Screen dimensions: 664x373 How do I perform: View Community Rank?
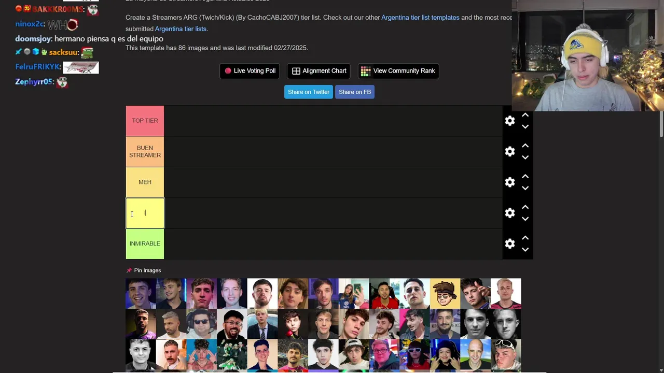[x=398, y=71]
